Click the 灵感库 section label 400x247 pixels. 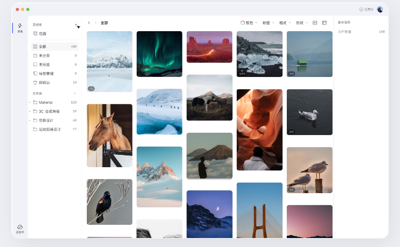tap(37, 25)
